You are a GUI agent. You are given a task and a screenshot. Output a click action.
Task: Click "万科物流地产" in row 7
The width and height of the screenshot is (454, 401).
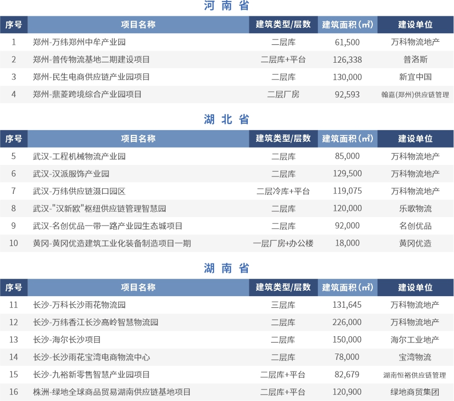[x=415, y=191]
